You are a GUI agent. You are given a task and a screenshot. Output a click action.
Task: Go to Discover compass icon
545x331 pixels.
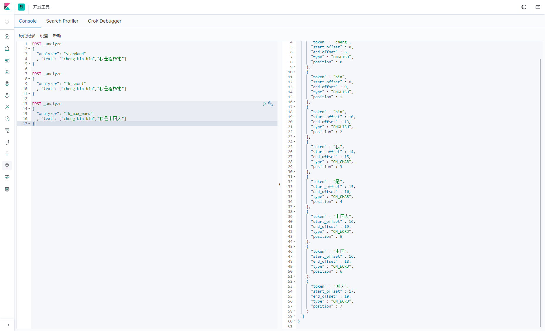(x=7, y=37)
